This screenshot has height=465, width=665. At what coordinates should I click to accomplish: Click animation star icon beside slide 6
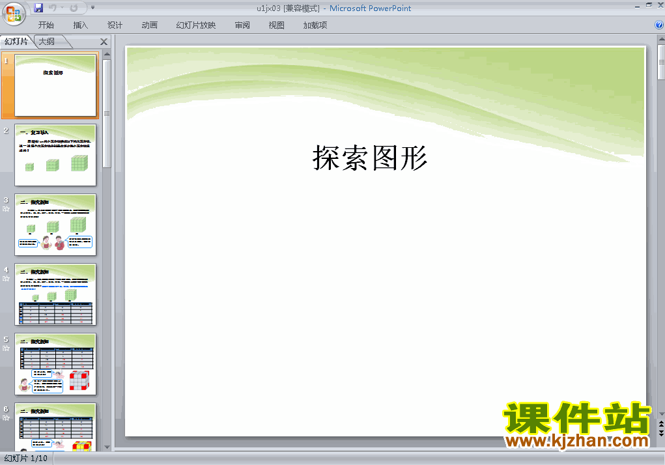pyautogui.click(x=6, y=418)
